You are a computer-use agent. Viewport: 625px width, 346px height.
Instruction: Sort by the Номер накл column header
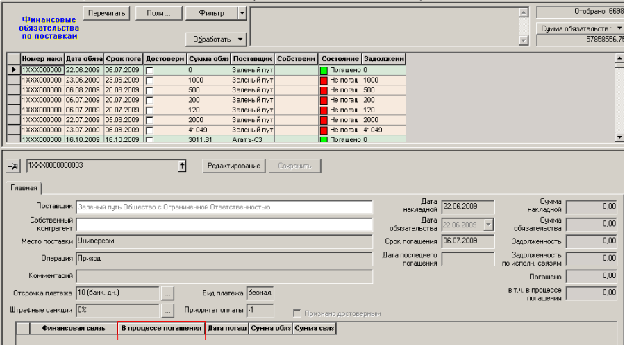[x=42, y=59]
